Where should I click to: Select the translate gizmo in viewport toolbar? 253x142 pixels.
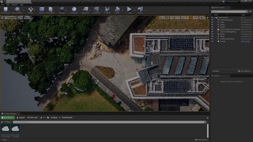(x=157, y=17)
